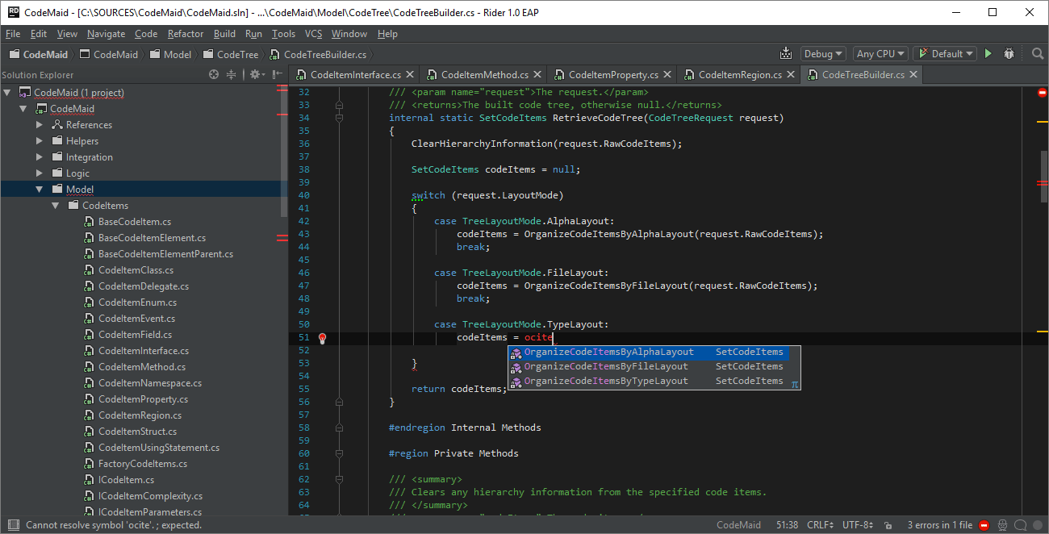Start debugging with the bug icon

click(1009, 54)
